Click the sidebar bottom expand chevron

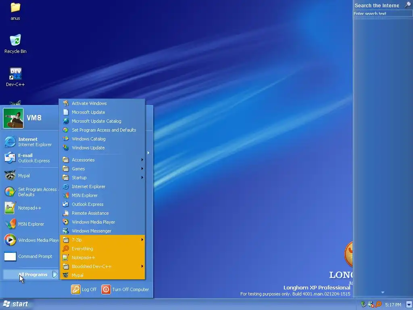(383, 292)
